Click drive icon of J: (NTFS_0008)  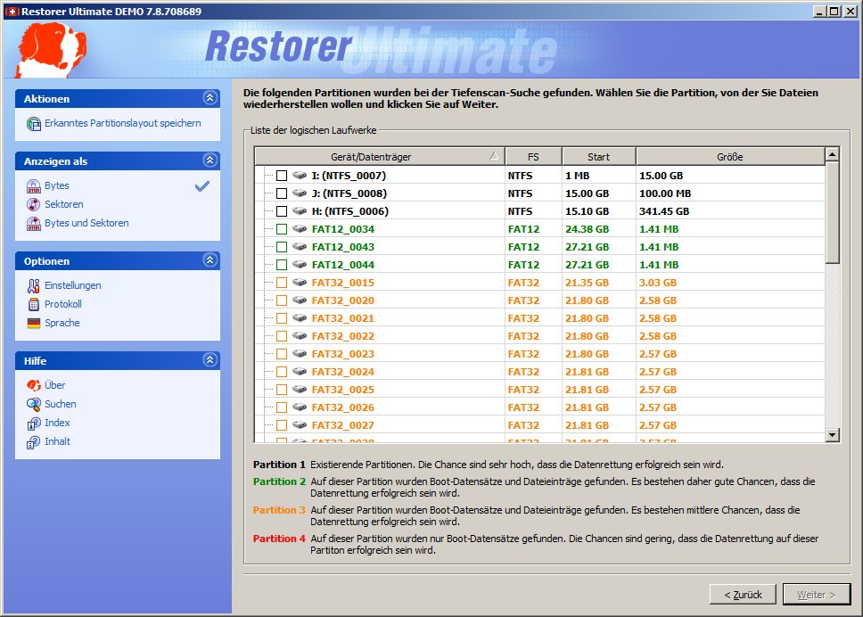pyautogui.click(x=300, y=193)
